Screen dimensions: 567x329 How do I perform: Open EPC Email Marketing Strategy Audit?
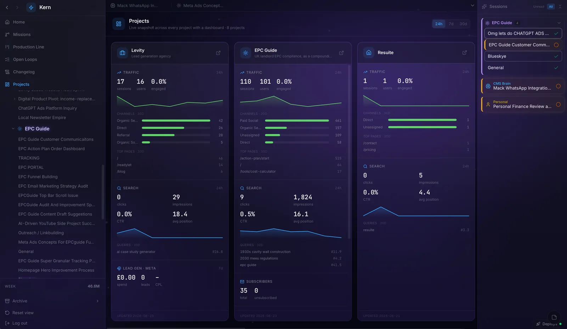(x=53, y=186)
